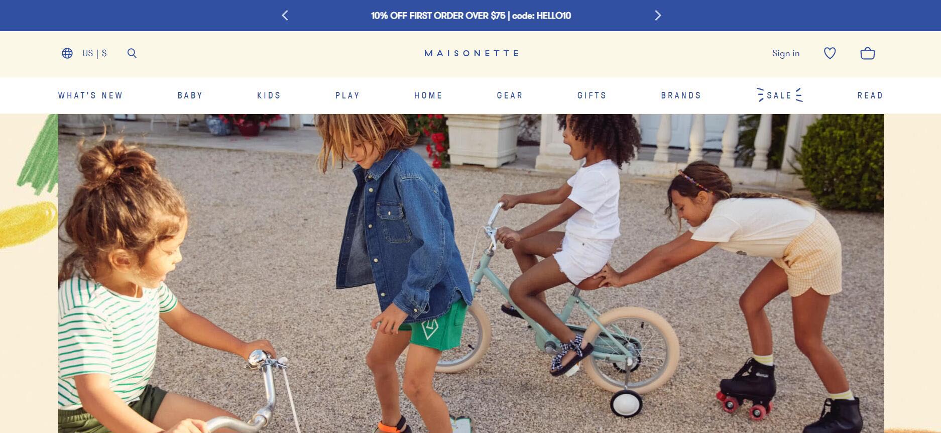Open the Gear menu

[x=510, y=95]
